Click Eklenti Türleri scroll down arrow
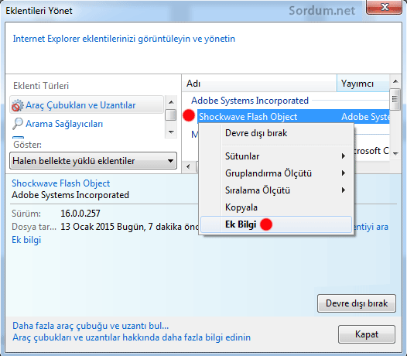The image size is (407, 356). pos(171,132)
